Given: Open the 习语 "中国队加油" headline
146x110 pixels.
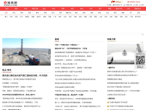Looking at the screenshot, I should (67, 45).
